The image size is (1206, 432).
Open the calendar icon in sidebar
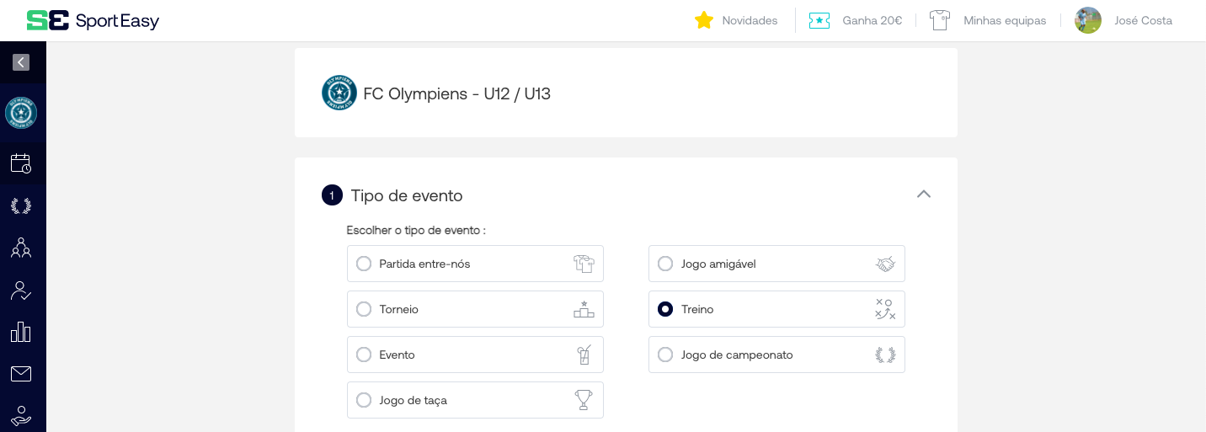[x=21, y=163]
